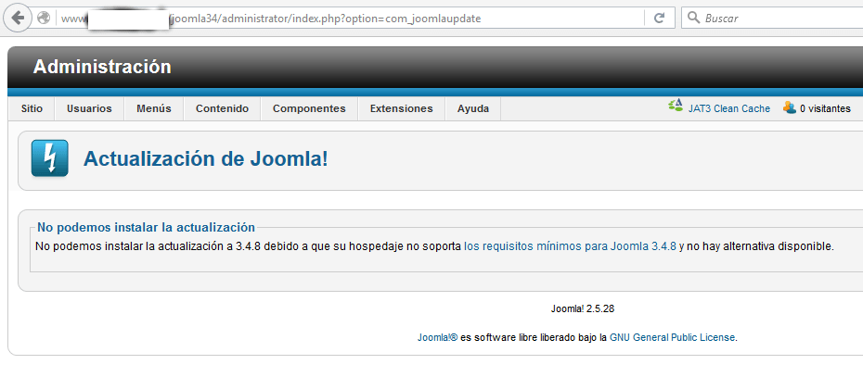Screen dimensions: 863x377
Task: Click the '0 visitantes' status text
Action: (825, 108)
